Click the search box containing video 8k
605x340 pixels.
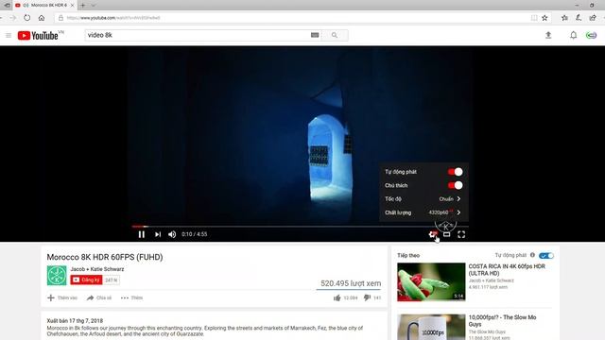pyautogui.click(x=197, y=35)
